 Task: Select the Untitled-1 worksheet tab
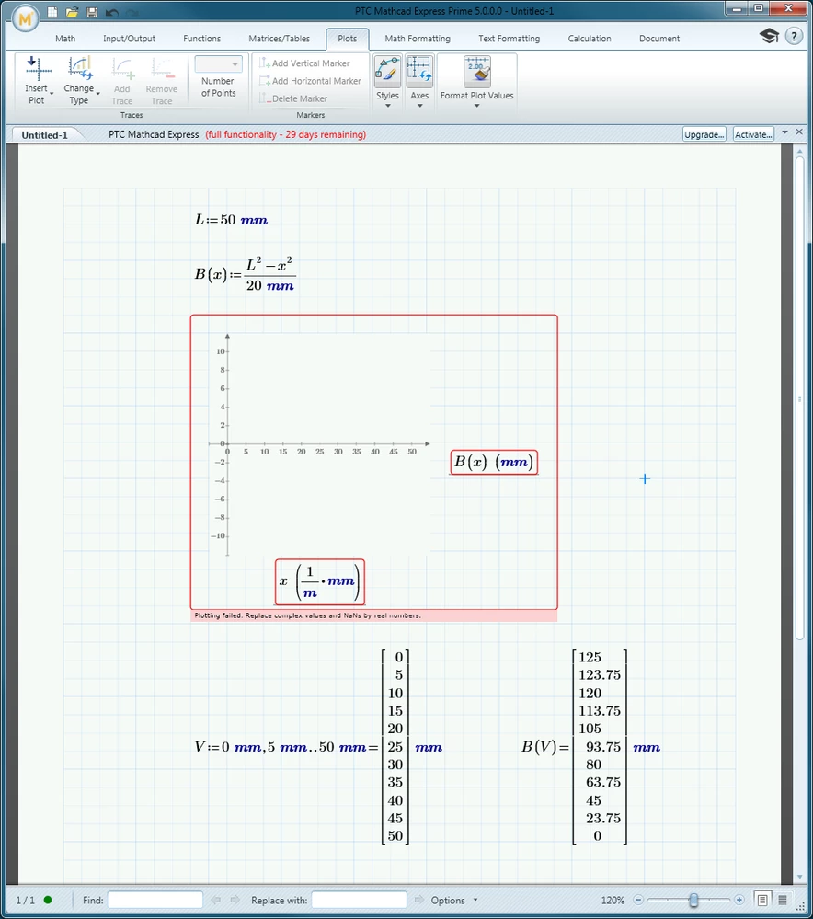tap(44, 135)
